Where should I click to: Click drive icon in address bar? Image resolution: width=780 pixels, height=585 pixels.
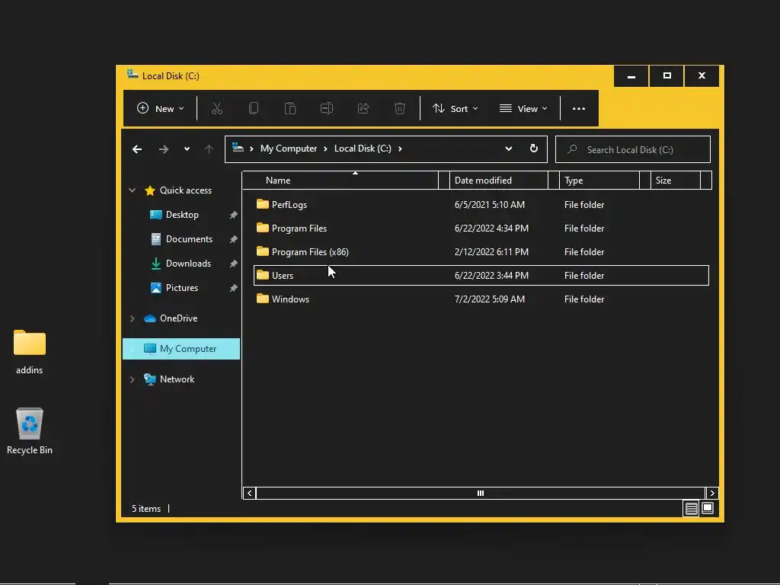[238, 147]
